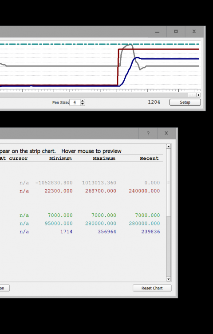Click the chart scroll right arrow

tap(198, 95)
